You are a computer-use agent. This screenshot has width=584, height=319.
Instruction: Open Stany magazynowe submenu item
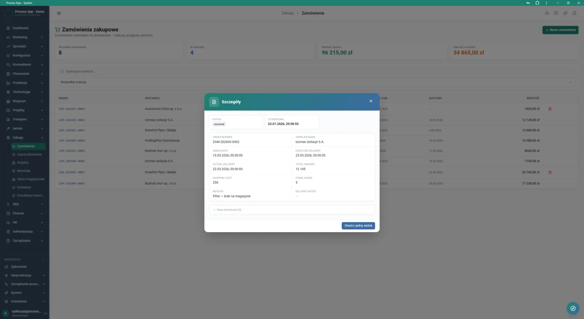point(28,179)
